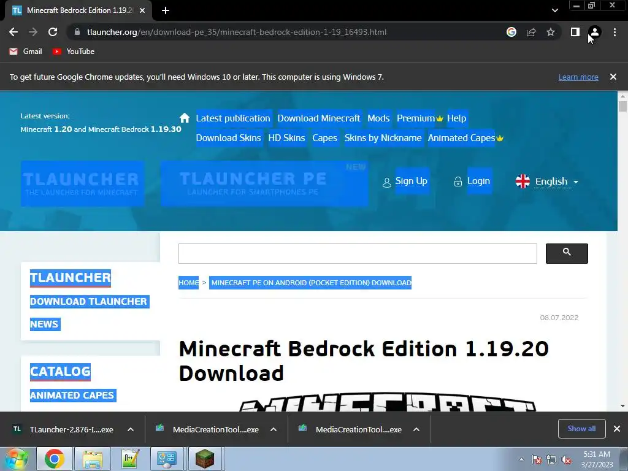The image size is (628, 471).
Task: Open DOWNLOAD TLAUNCHER sidebar link
Action: tap(89, 302)
